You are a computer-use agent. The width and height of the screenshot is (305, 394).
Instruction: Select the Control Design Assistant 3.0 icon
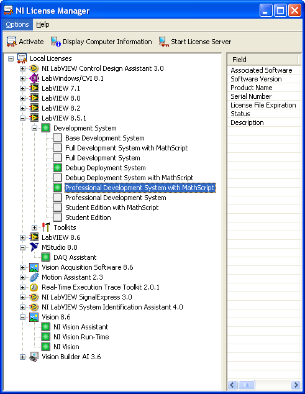click(x=34, y=68)
